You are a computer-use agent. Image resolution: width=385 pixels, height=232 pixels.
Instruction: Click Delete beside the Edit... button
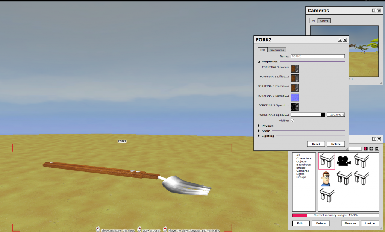321,223
